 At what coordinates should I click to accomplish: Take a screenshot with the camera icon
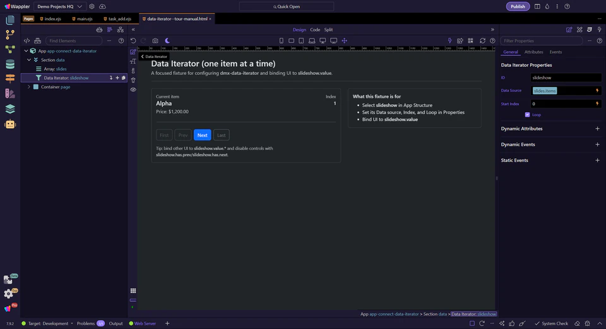155,40
